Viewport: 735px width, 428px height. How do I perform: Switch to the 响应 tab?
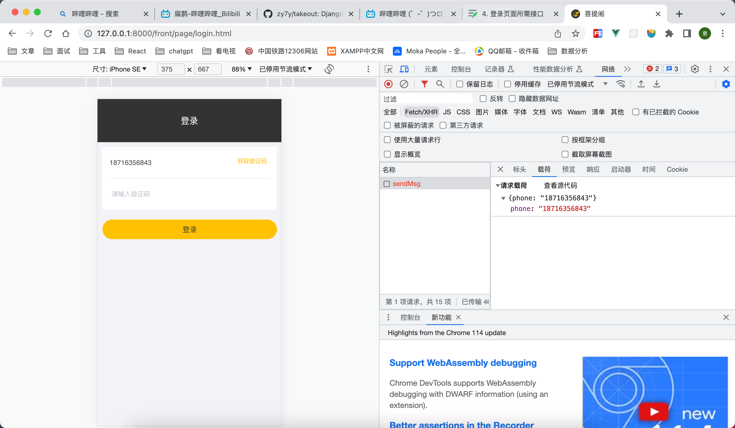tap(593, 169)
